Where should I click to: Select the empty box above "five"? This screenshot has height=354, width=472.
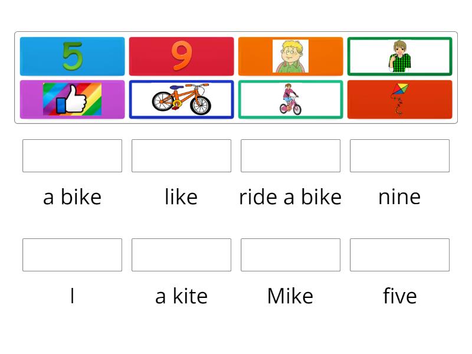(399, 255)
